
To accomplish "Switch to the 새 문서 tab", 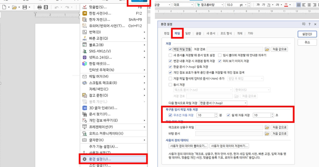I will tap(211, 33).
